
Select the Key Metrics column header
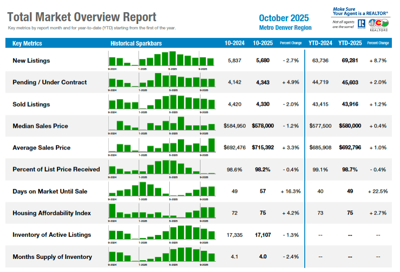click(x=27, y=43)
